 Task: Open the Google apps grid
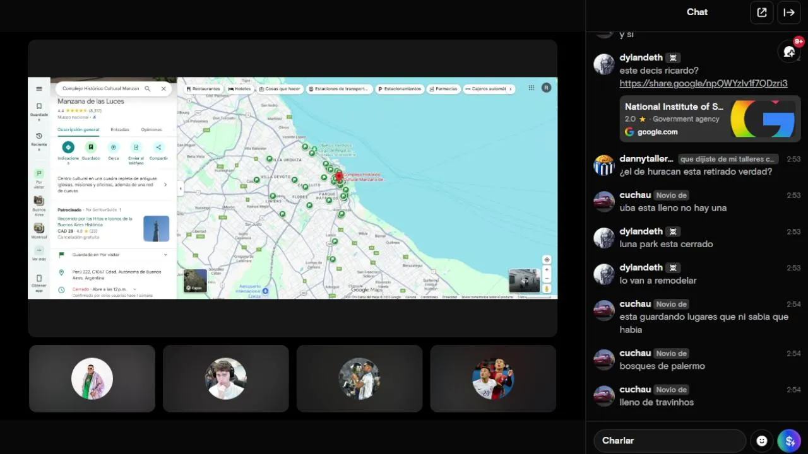click(x=532, y=88)
